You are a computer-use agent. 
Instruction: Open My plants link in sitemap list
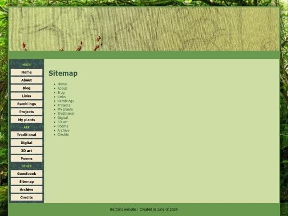click(x=65, y=109)
